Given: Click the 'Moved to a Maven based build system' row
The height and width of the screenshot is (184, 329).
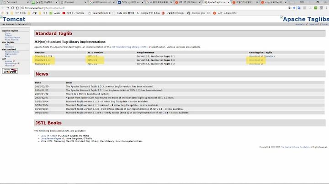Looking at the screenshot, I should [x=180, y=94].
